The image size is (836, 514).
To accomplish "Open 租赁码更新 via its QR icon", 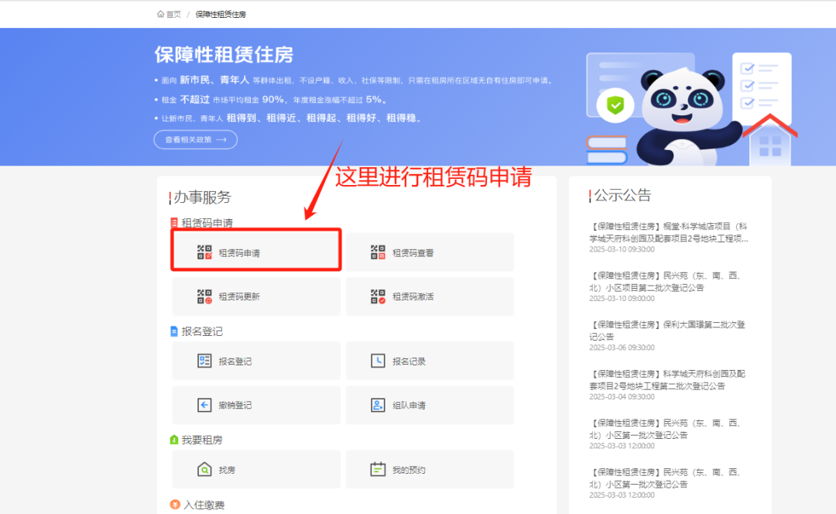I will (x=203, y=296).
